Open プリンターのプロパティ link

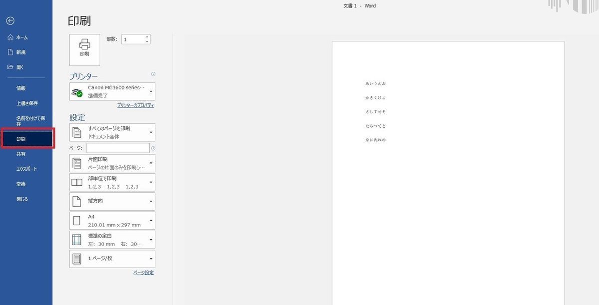point(135,105)
